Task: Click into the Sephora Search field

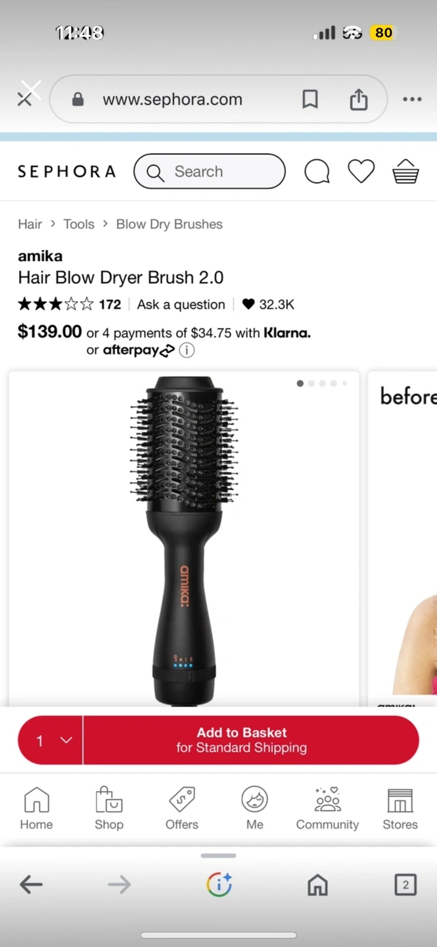Action: click(210, 172)
